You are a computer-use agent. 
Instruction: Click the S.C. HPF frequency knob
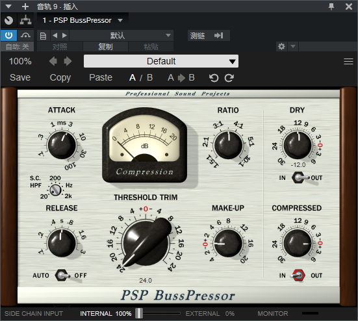click(x=55, y=190)
